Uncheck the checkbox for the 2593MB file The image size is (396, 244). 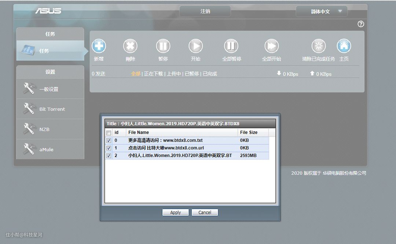click(109, 156)
